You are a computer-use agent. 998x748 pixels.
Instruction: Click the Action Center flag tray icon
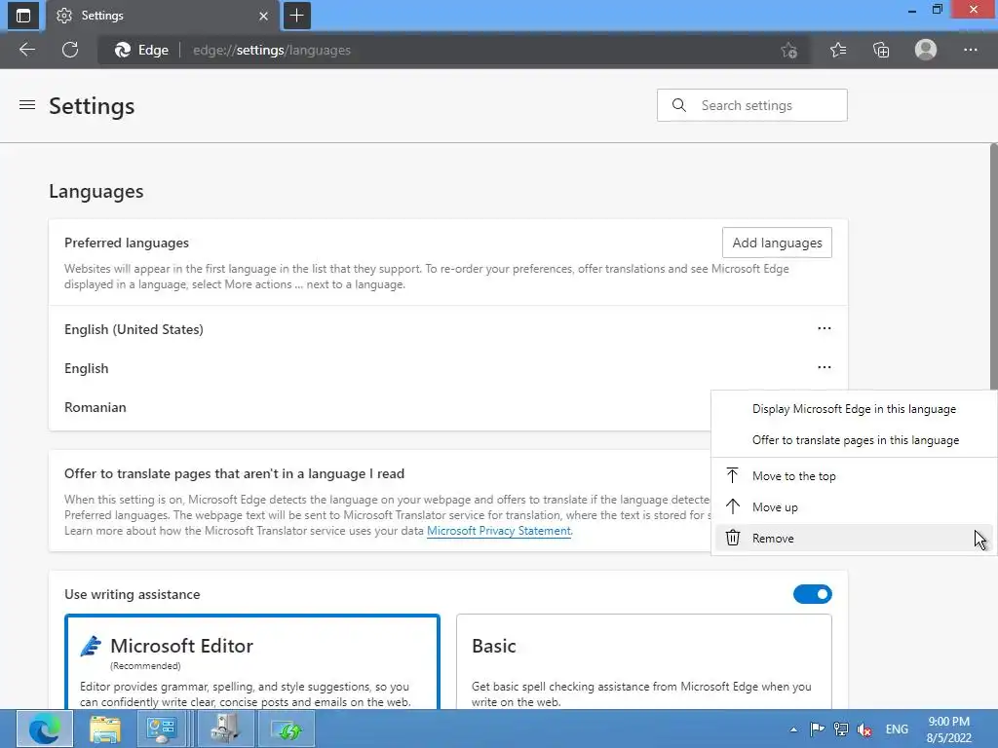pyautogui.click(x=818, y=729)
